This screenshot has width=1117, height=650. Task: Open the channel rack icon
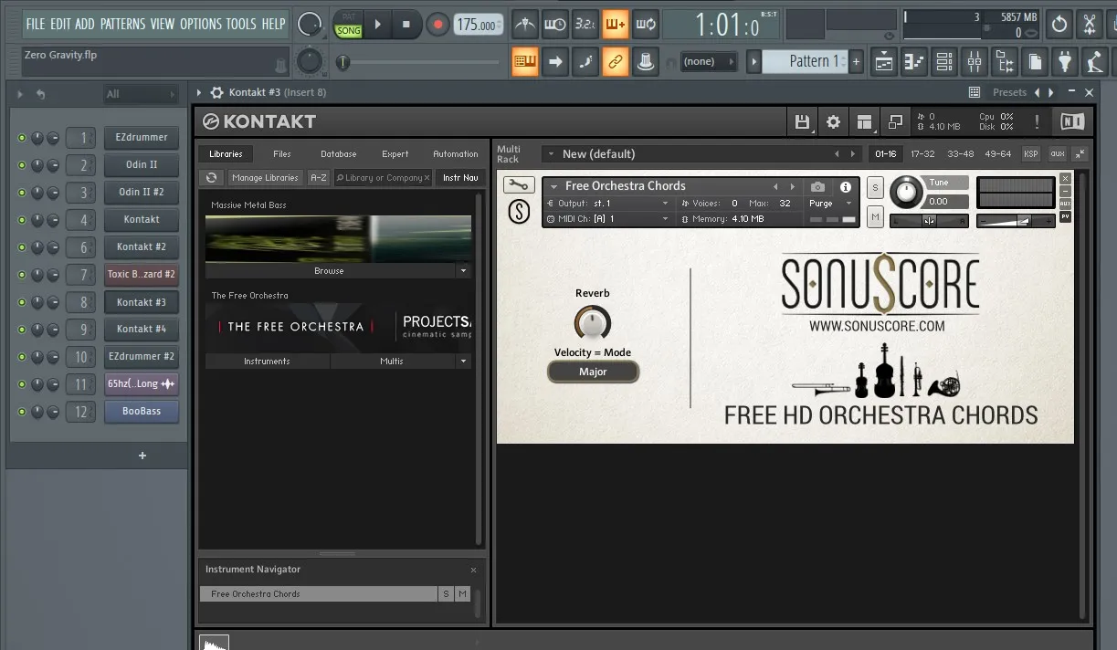[x=944, y=62]
